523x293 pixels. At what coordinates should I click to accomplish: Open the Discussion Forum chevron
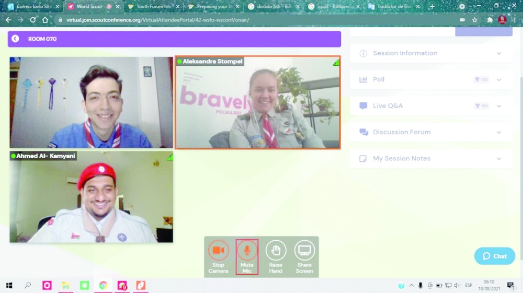[x=498, y=132]
